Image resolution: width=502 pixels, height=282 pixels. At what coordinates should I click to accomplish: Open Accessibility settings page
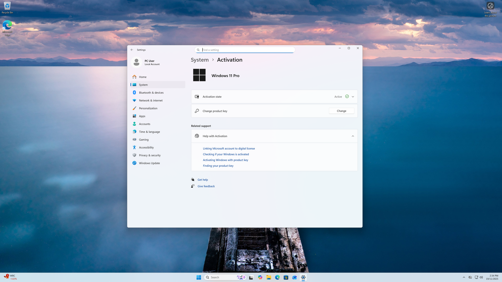(x=146, y=148)
